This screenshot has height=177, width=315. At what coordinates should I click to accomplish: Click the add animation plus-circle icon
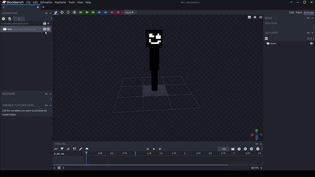(3, 19)
